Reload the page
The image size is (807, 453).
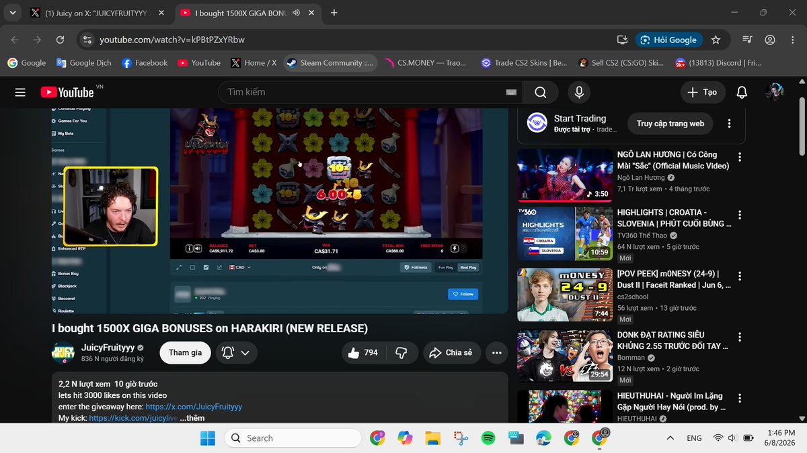tap(60, 40)
